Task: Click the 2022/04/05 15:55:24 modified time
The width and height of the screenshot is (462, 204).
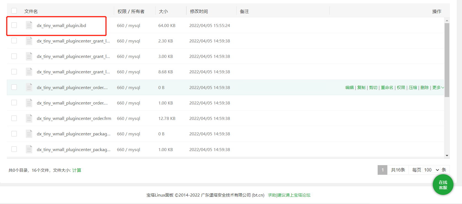Action: click(209, 25)
